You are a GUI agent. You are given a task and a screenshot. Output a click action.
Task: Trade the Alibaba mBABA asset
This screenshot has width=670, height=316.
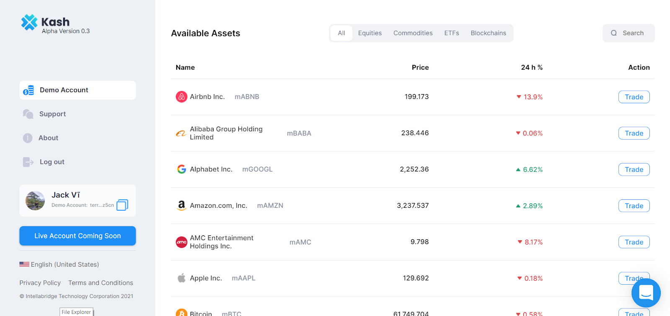click(634, 133)
